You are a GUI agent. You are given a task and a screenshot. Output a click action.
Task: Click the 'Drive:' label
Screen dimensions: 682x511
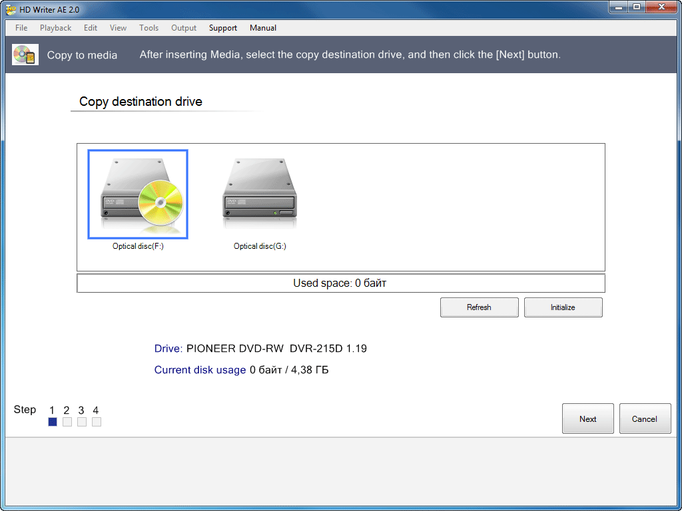coord(169,349)
